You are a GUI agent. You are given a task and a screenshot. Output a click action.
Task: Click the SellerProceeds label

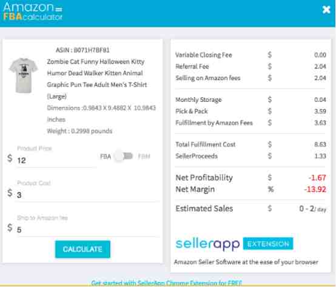tap(197, 156)
